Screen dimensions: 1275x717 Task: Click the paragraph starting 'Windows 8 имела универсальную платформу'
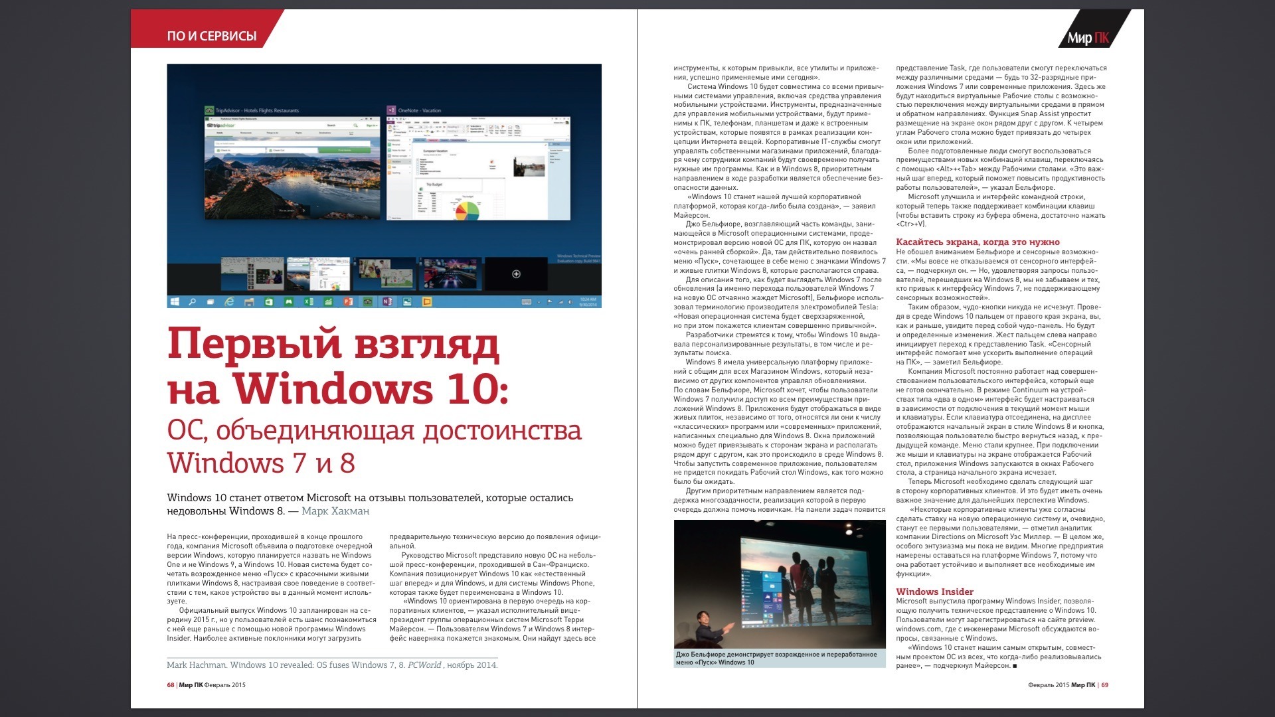tap(778, 422)
